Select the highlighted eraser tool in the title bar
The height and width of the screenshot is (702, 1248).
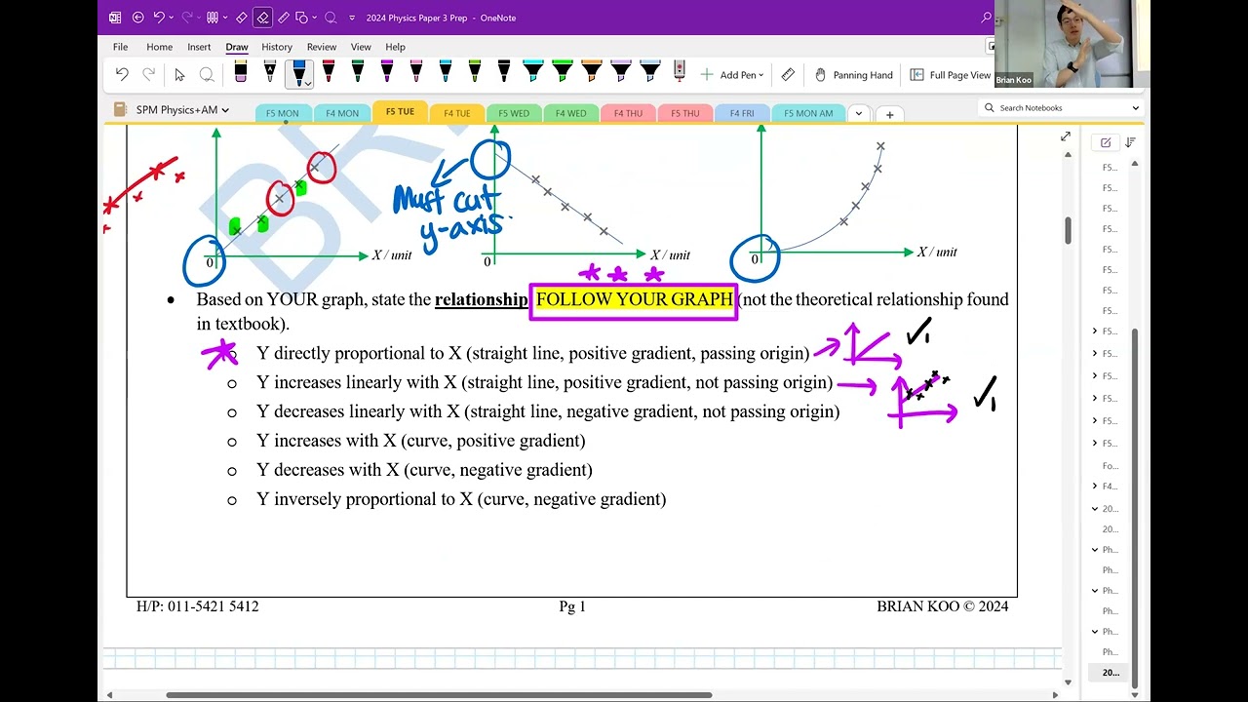pos(262,18)
